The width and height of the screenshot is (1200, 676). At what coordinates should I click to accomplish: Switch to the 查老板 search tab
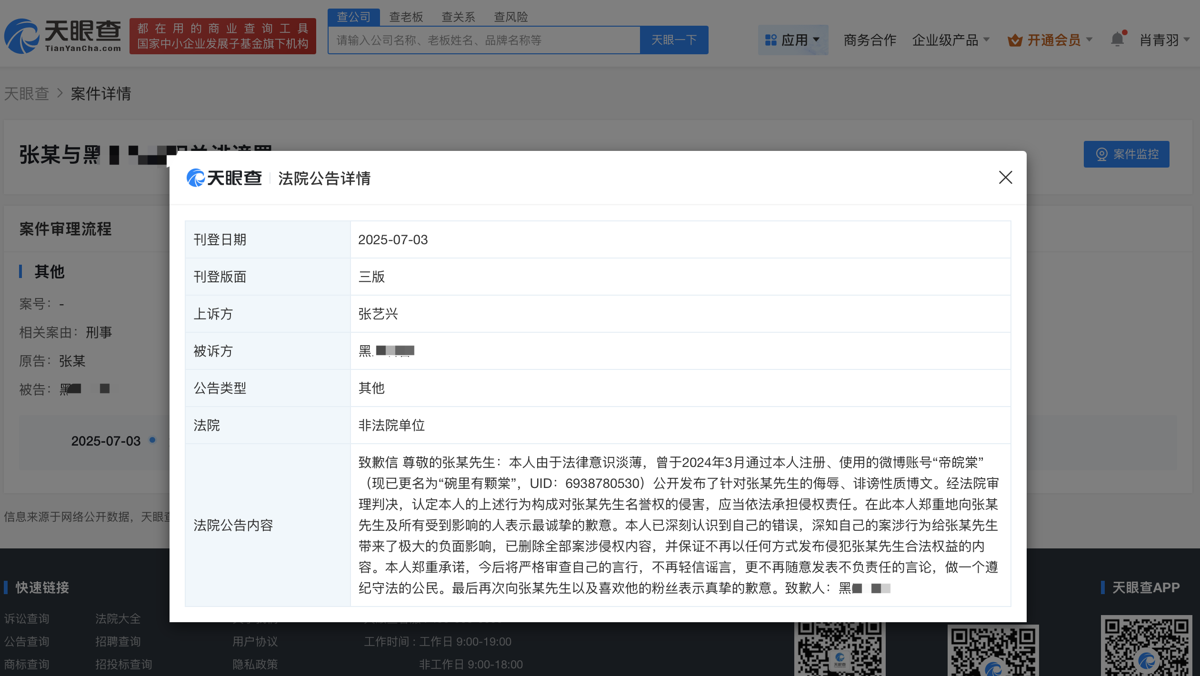[x=406, y=17]
